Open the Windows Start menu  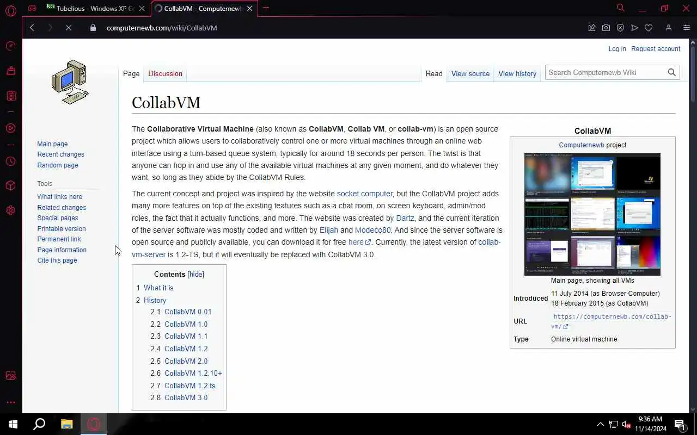point(13,424)
